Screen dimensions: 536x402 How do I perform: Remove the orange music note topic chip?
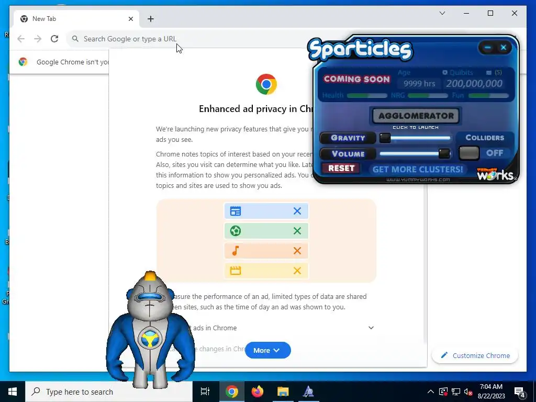pos(297,251)
